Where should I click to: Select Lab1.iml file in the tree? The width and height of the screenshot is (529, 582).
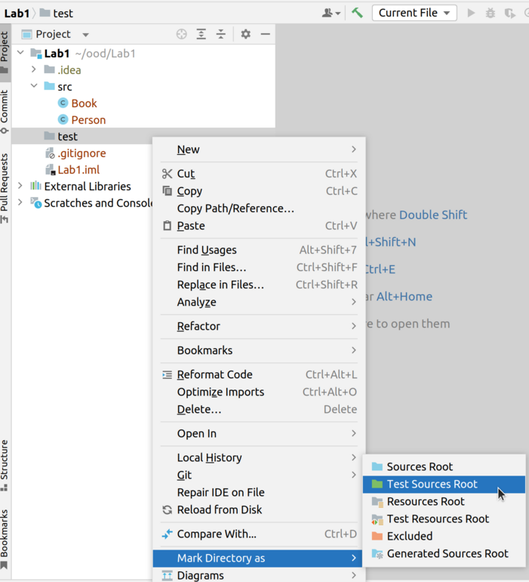[x=78, y=170]
